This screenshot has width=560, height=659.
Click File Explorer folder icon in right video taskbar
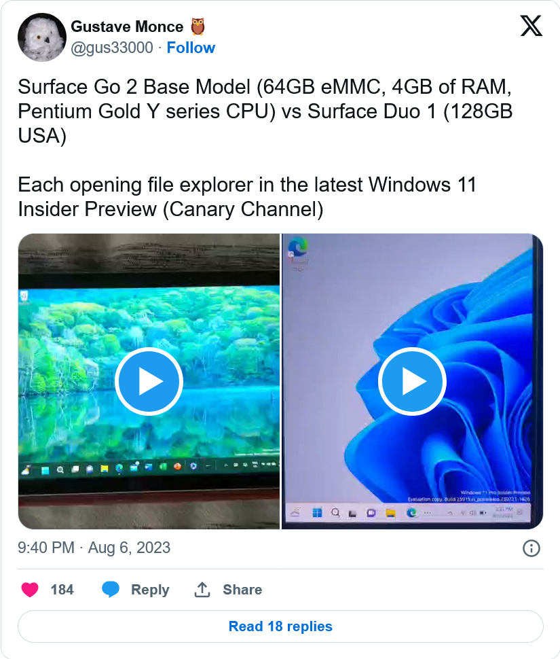click(391, 513)
